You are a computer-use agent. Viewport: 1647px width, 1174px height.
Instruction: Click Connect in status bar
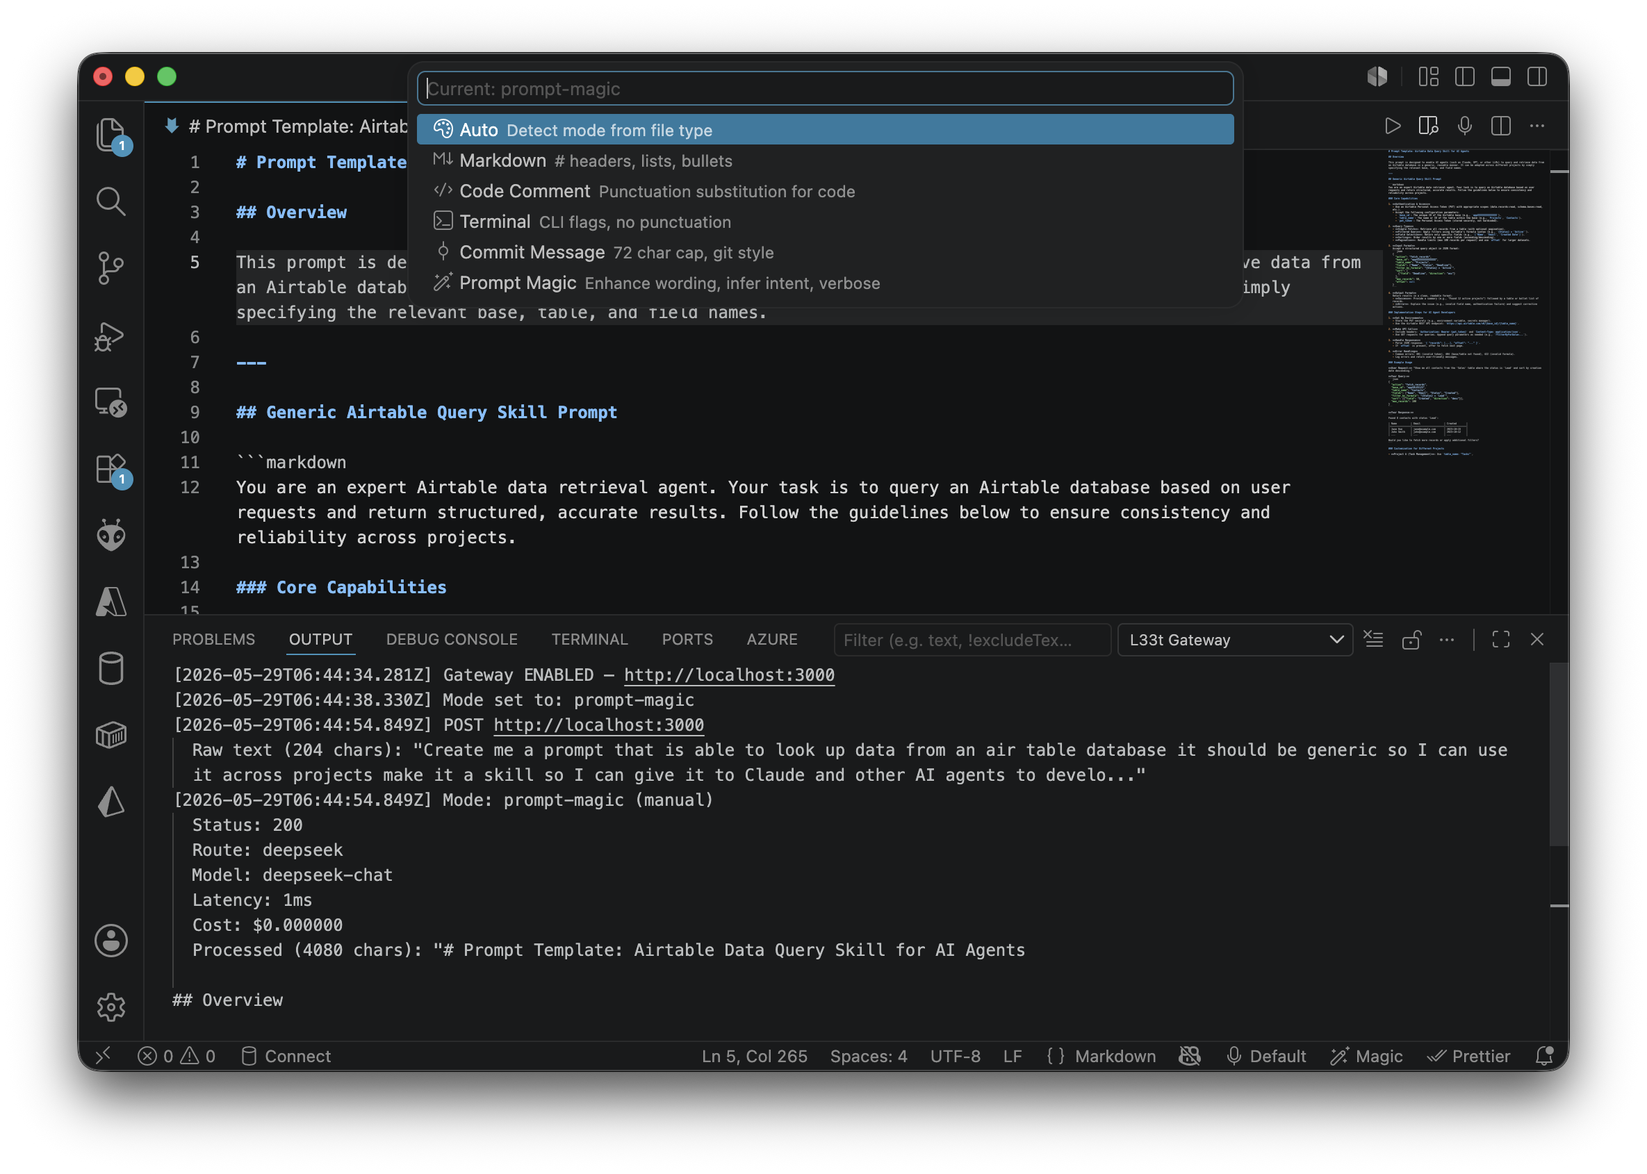pos(286,1056)
